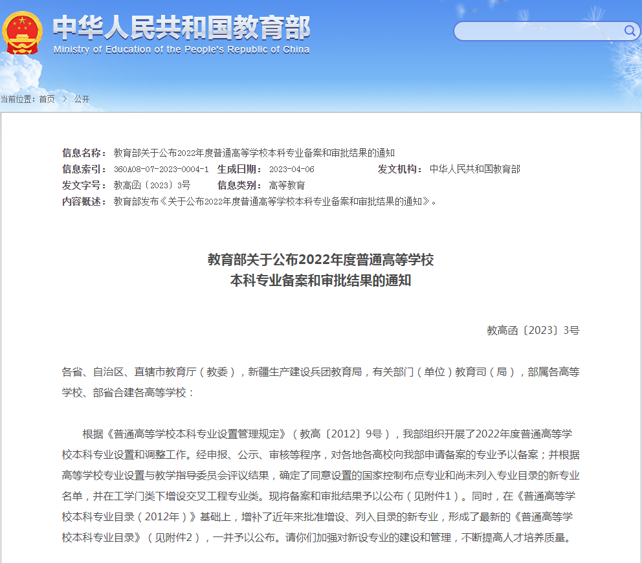Open the 首页 breadcrumb link
The width and height of the screenshot is (642, 563).
47,99
